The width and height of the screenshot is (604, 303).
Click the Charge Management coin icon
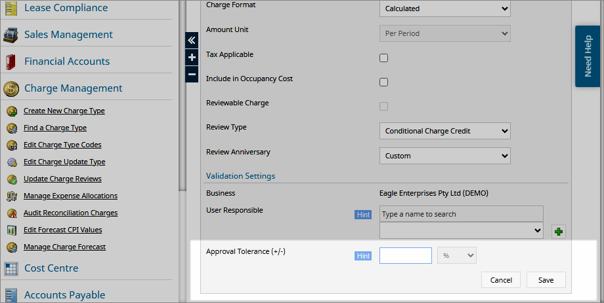tap(11, 88)
